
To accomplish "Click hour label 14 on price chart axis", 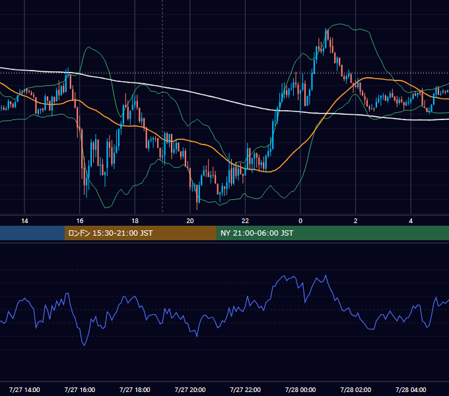I will [24, 221].
